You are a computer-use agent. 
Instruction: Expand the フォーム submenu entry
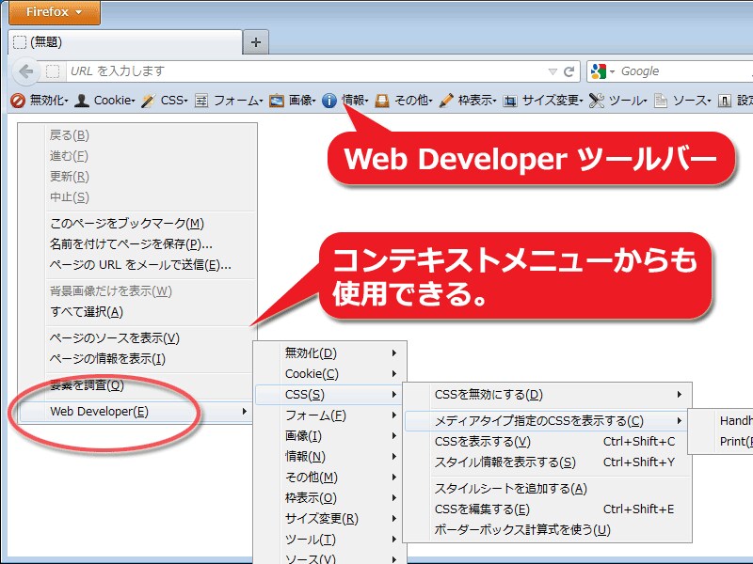[315, 415]
